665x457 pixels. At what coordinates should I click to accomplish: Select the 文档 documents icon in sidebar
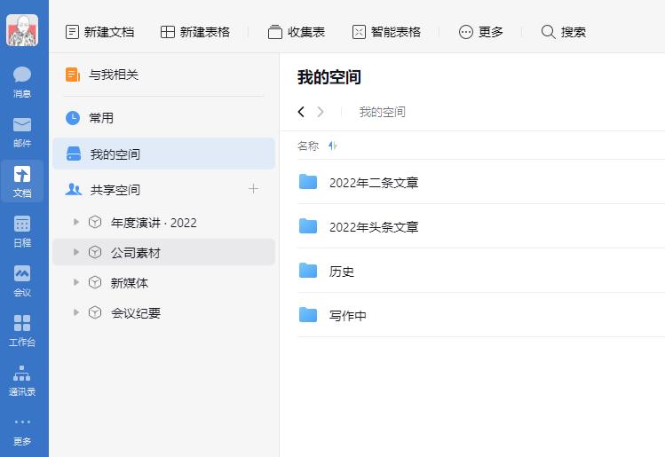coord(22,181)
